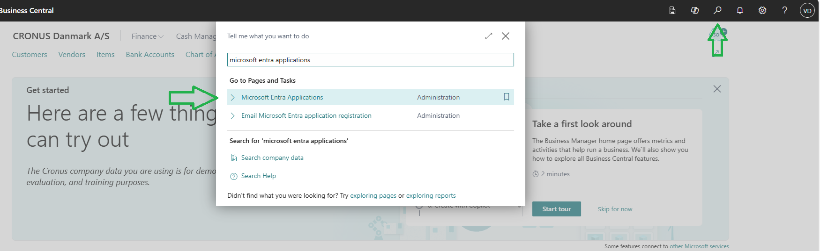This screenshot has width=820, height=251.
Task: Click Administration category of Email registration result
Action: click(438, 115)
